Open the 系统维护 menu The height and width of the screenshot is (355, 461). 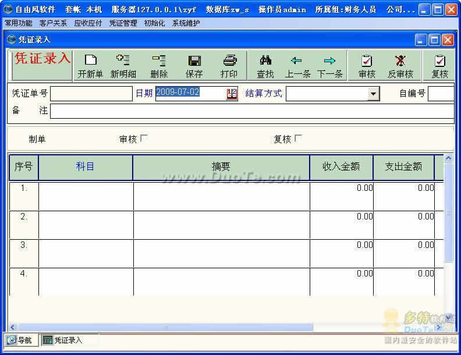tap(186, 23)
